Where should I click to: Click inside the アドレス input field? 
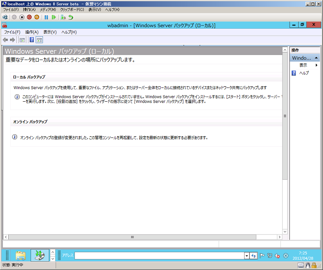(159, 255)
